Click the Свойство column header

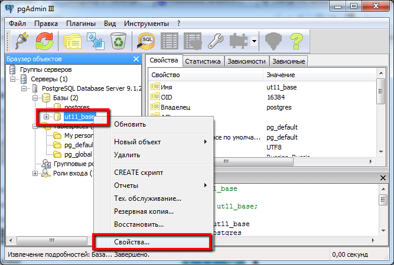coord(206,75)
